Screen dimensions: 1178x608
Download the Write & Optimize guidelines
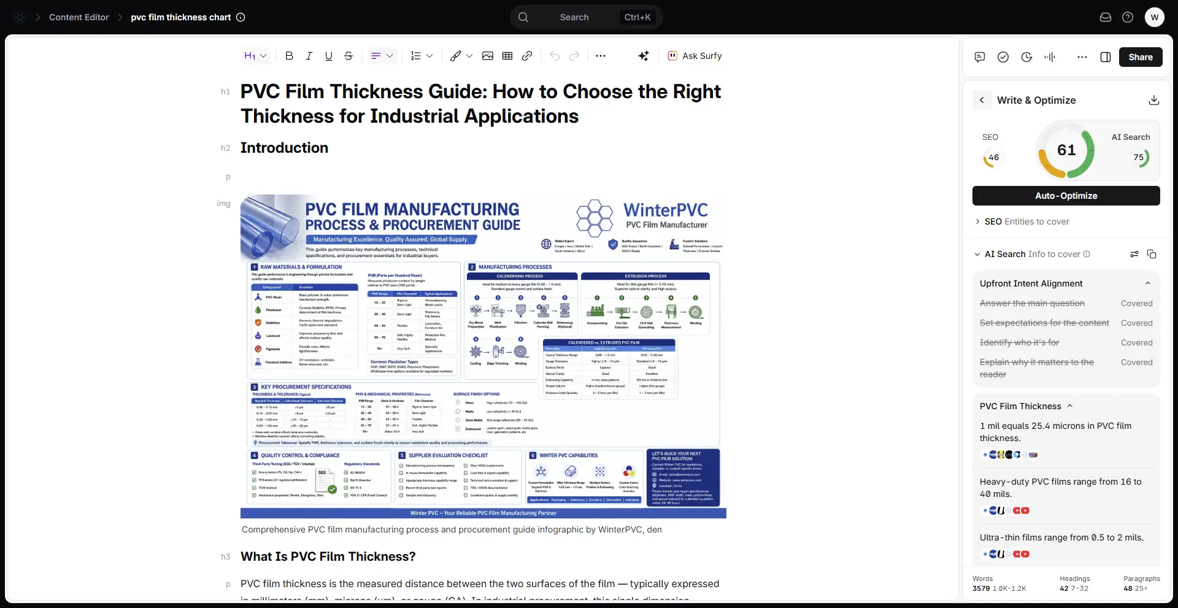coord(1154,100)
